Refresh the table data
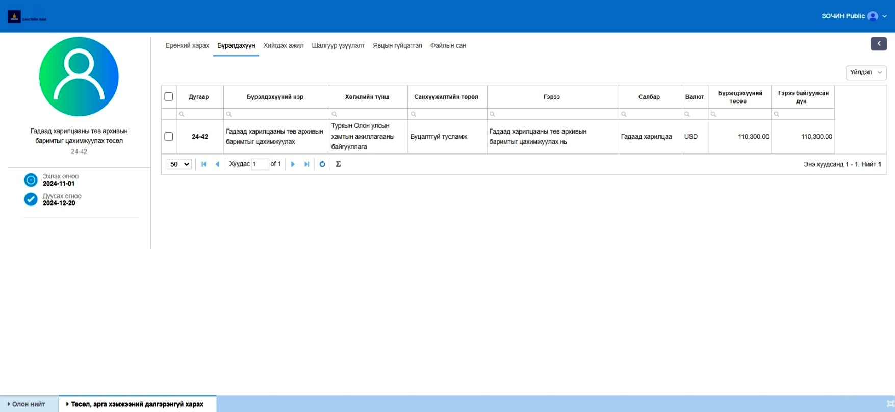 pos(322,164)
